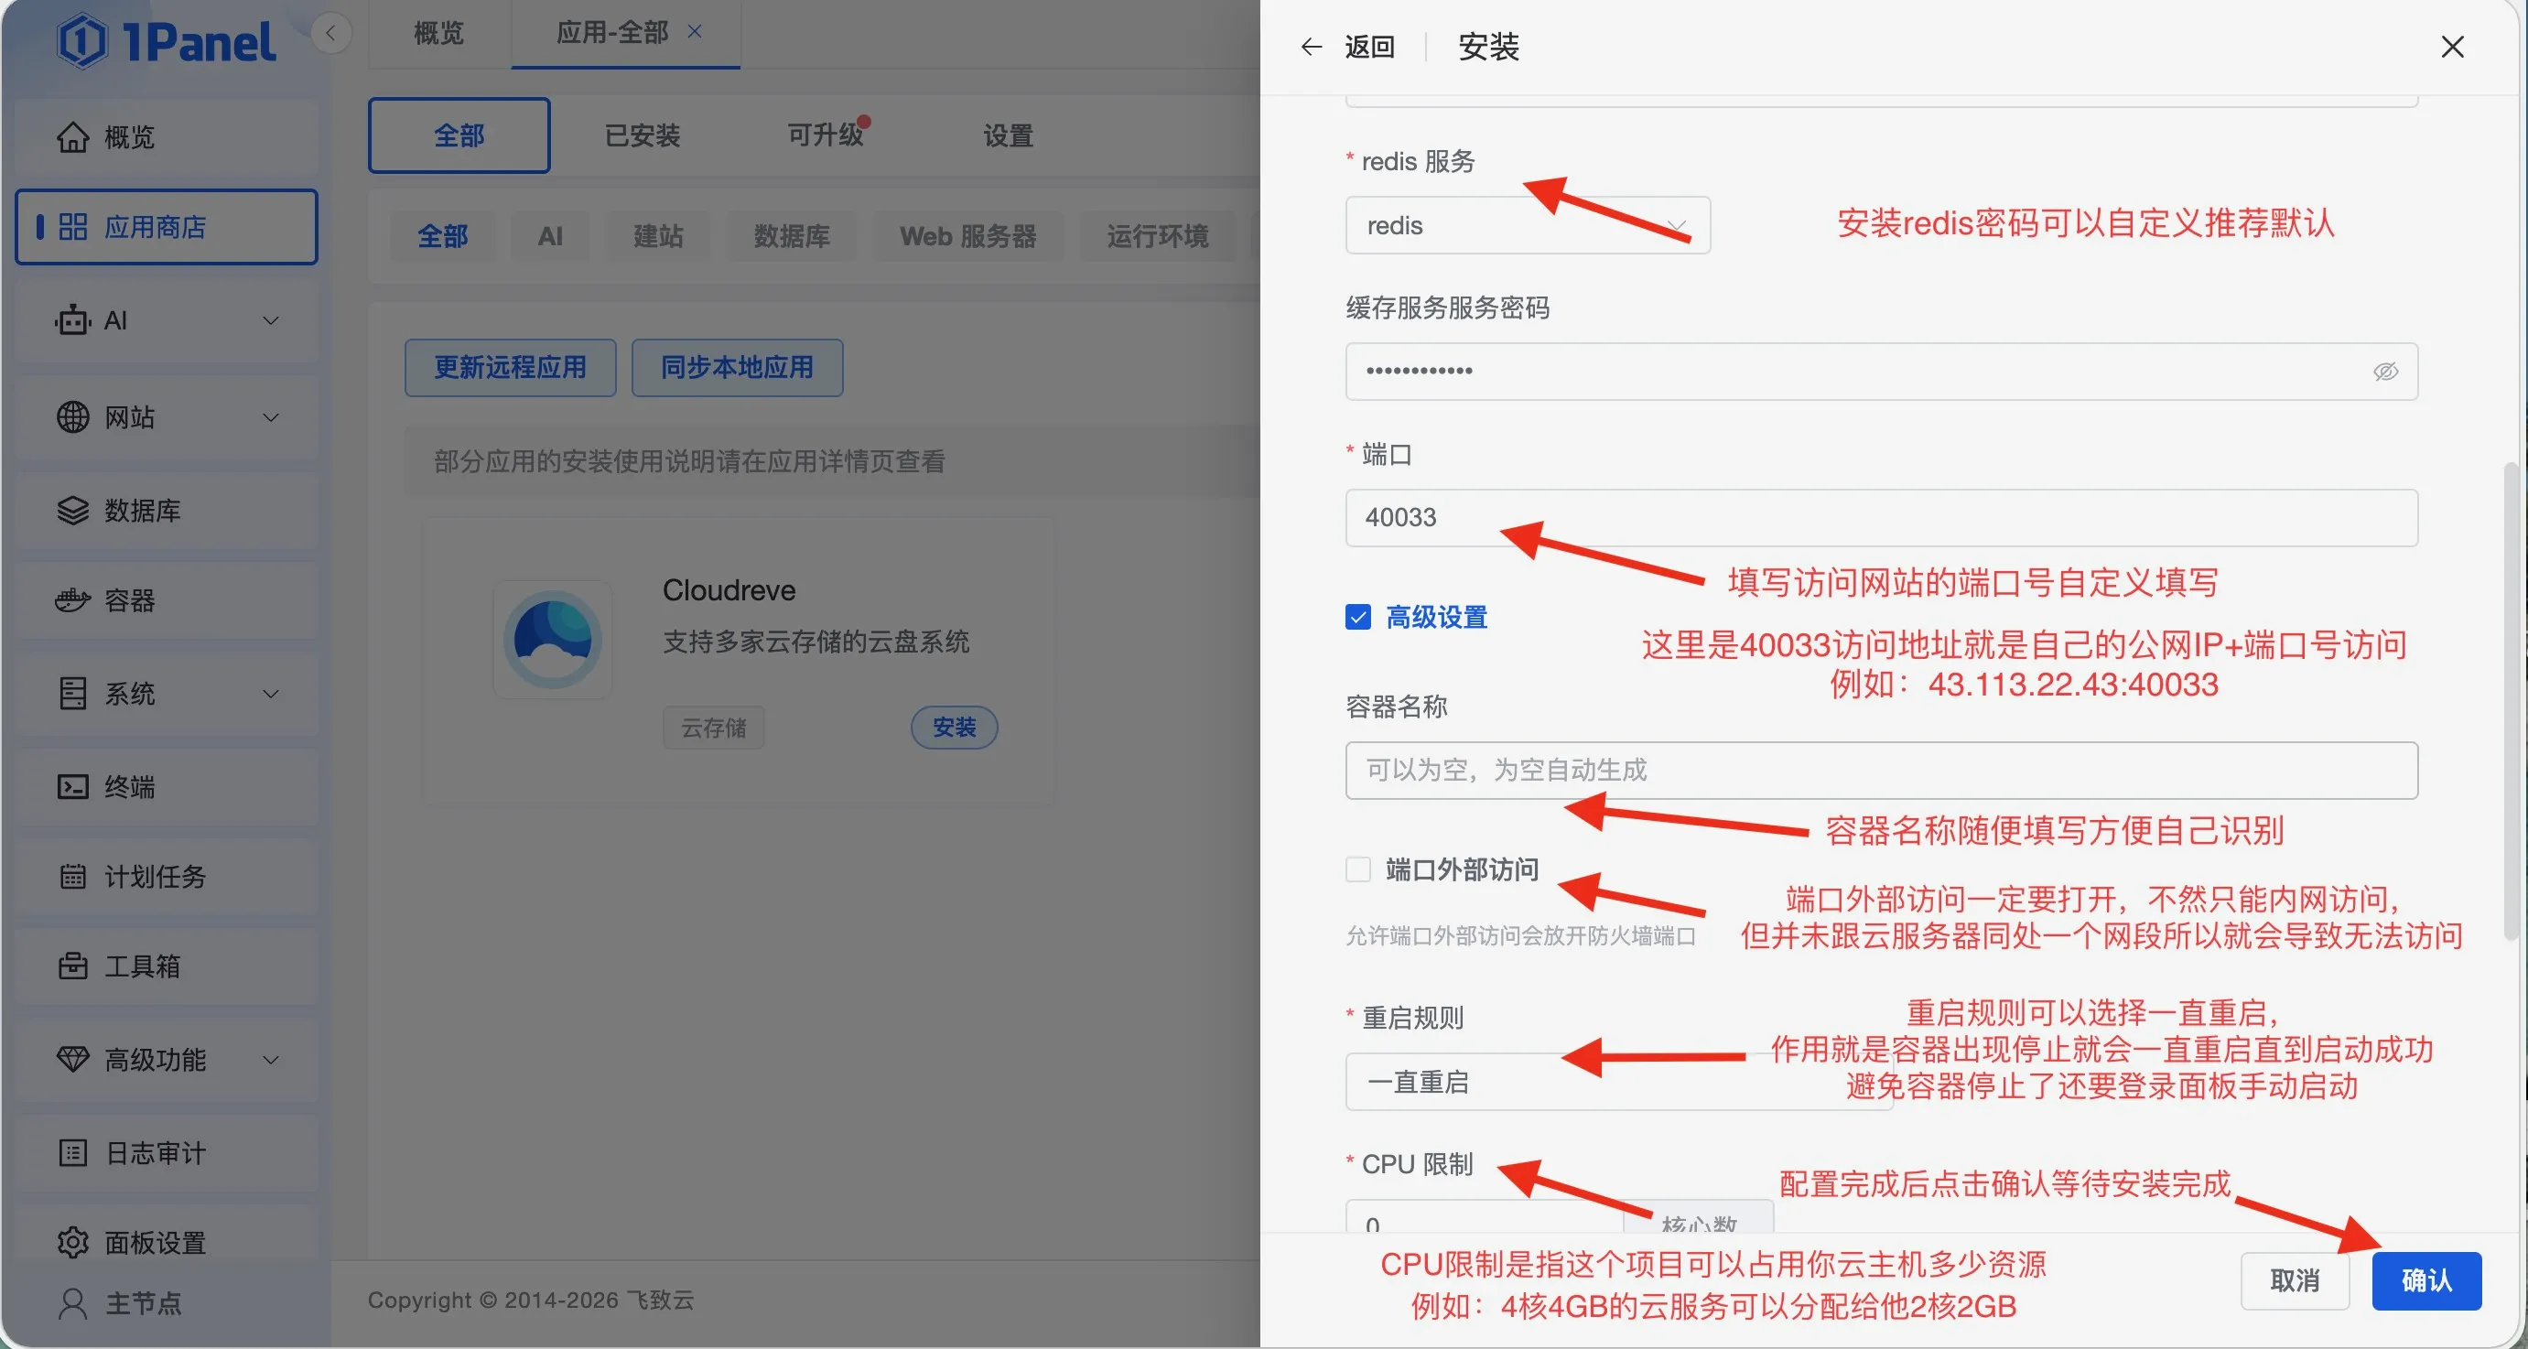Click the 1Panel logo
The width and height of the screenshot is (2528, 1349).
(x=165, y=40)
